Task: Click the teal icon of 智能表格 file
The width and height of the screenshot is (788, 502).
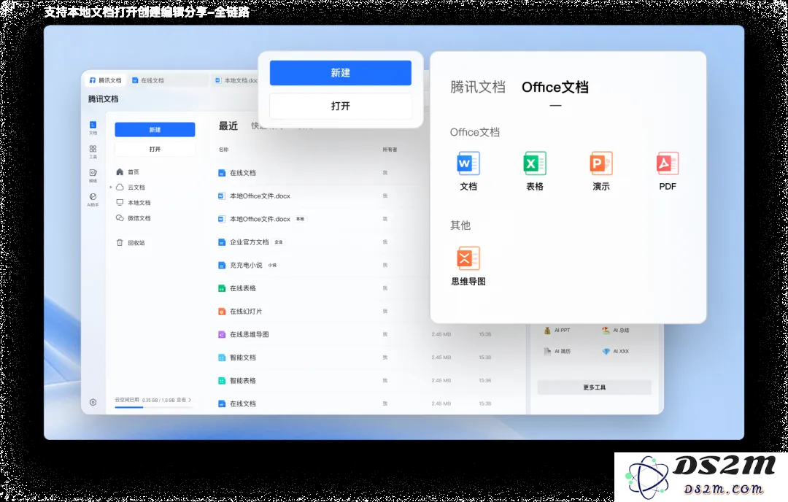Action: [222, 381]
